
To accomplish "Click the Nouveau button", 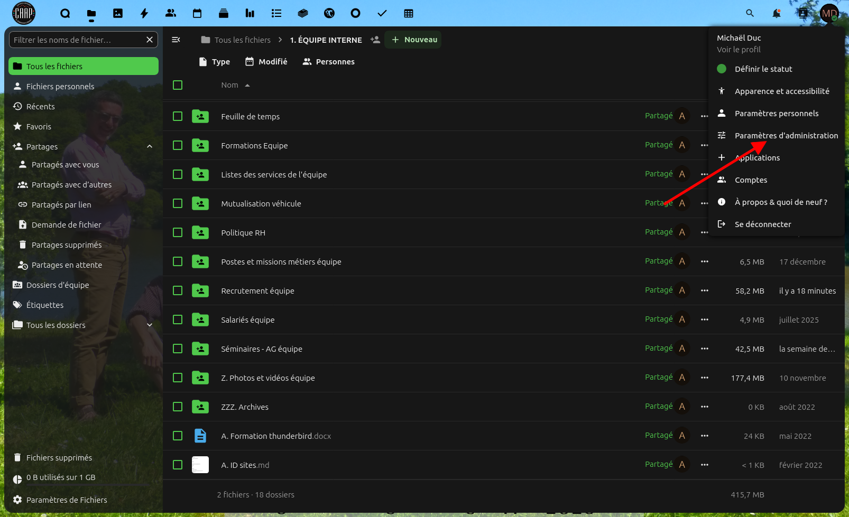I will 414,40.
